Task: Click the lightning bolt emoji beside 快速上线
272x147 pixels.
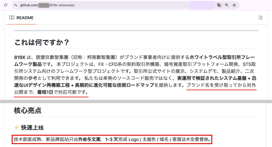Action: pyautogui.click(x=17, y=127)
